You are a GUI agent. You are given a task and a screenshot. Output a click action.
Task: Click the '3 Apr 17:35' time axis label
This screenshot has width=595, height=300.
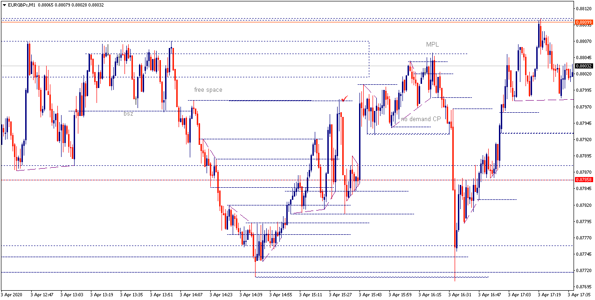(x=580, y=295)
